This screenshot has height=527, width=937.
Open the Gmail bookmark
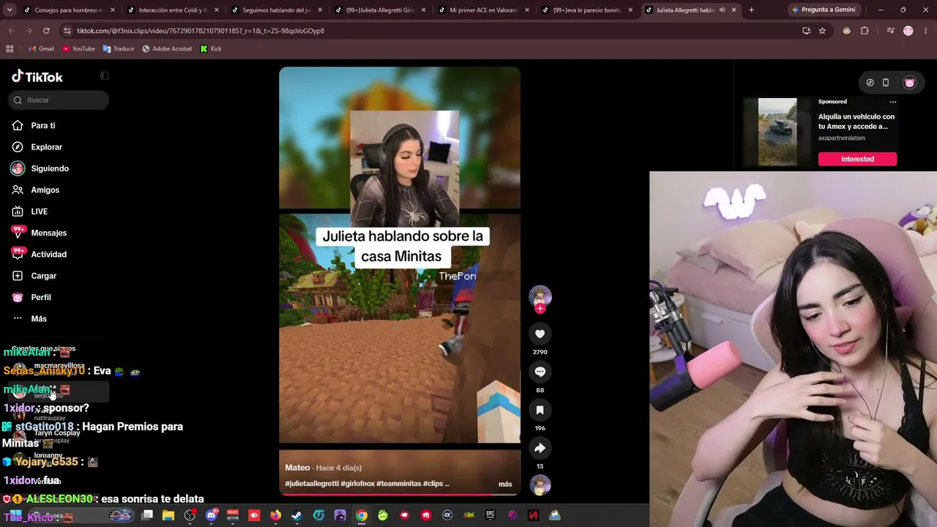41,49
